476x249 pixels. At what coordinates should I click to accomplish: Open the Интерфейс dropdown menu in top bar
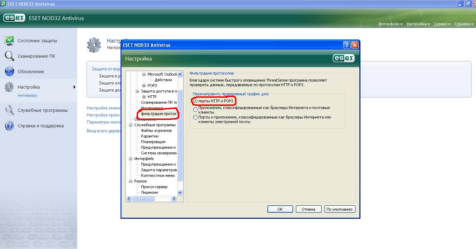pos(390,24)
